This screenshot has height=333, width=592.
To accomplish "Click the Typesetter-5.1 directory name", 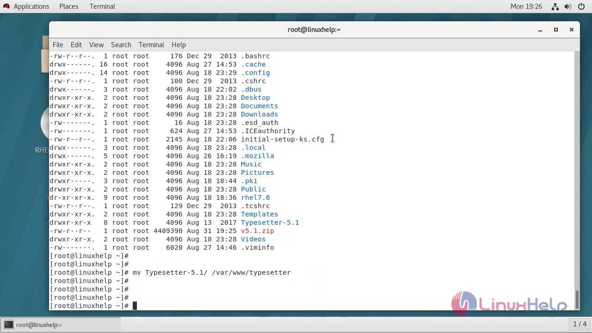I will [270, 222].
